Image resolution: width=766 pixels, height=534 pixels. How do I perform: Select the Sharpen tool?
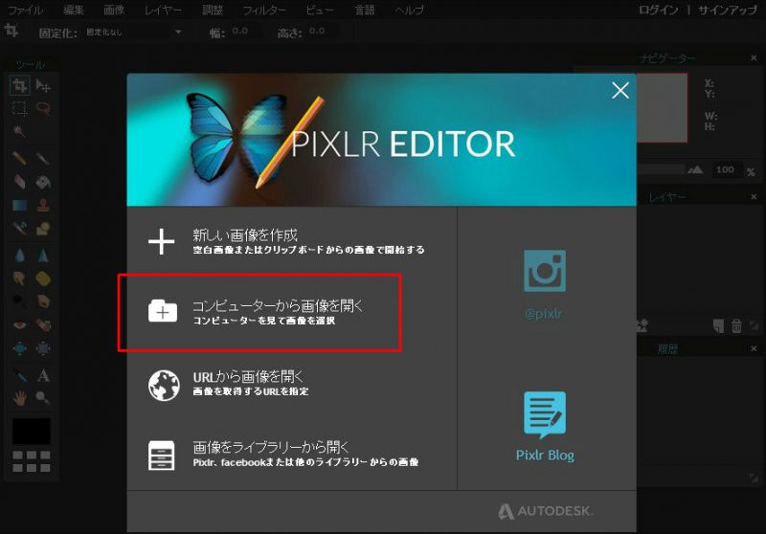click(43, 255)
